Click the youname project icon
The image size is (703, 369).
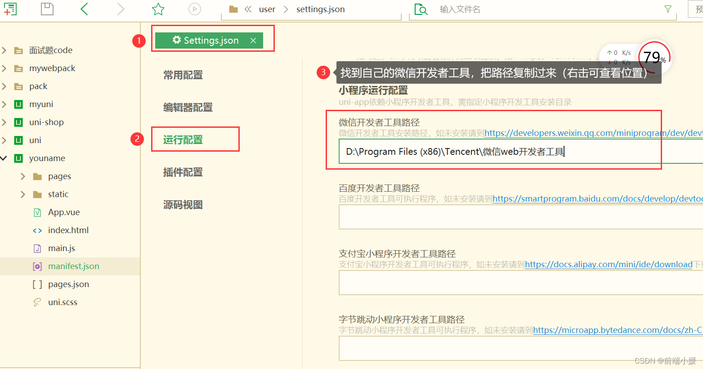18,158
